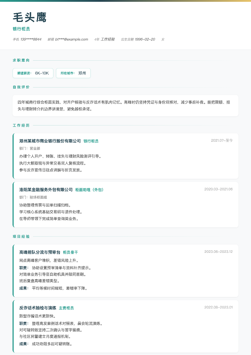This screenshot has height=355, width=251.
Task: Click the 部门：营业部 line
Action: [x=30, y=148]
